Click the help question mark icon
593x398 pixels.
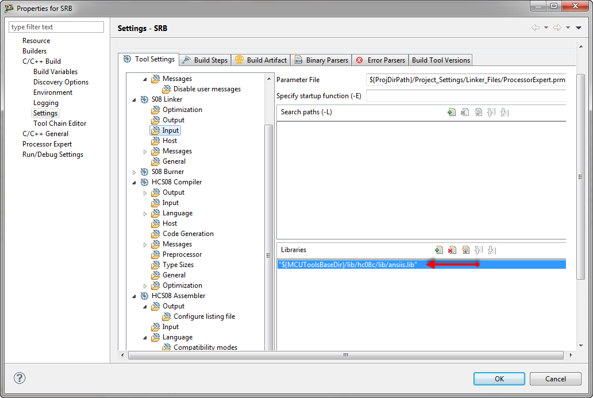pyautogui.click(x=20, y=378)
